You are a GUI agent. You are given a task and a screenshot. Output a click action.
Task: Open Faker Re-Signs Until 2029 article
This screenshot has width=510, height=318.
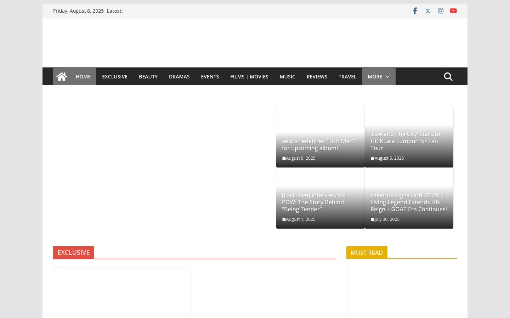pyautogui.click(x=409, y=202)
